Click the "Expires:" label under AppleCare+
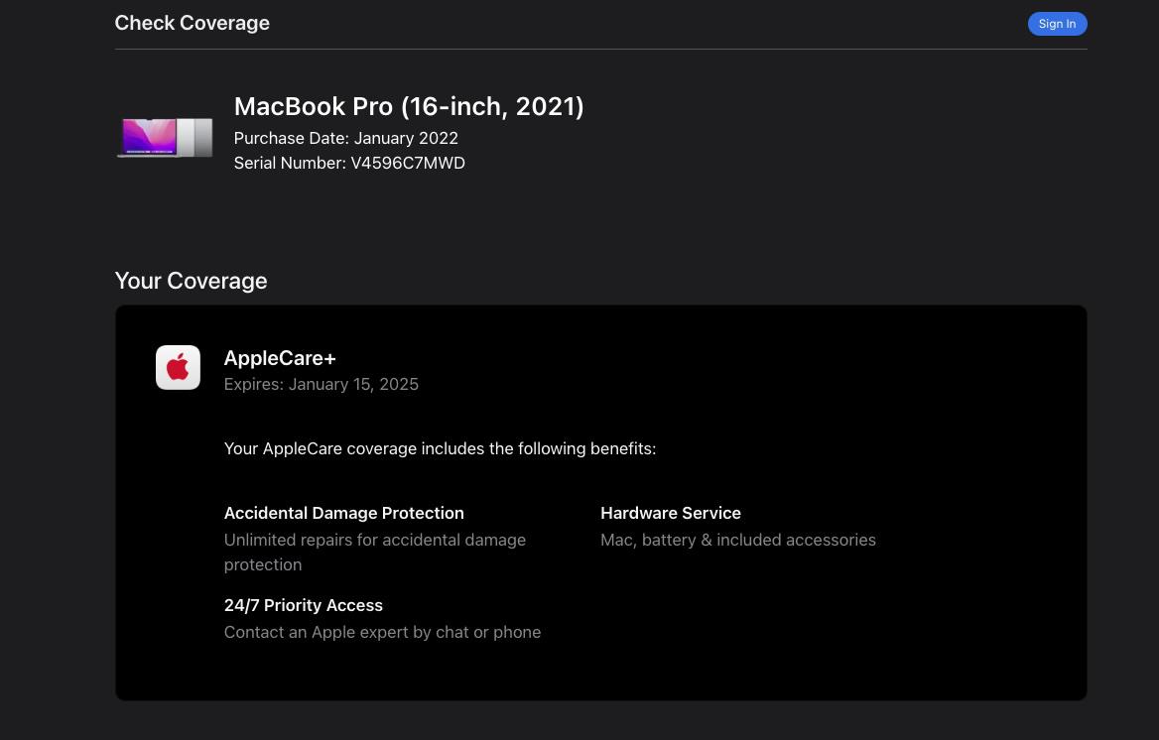The height and width of the screenshot is (740, 1159). point(254,384)
